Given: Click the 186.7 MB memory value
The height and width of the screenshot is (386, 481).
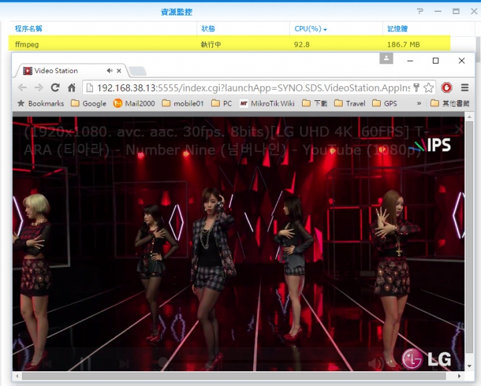Looking at the screenshot, I should pyautogui.click(x=404, y=45).
